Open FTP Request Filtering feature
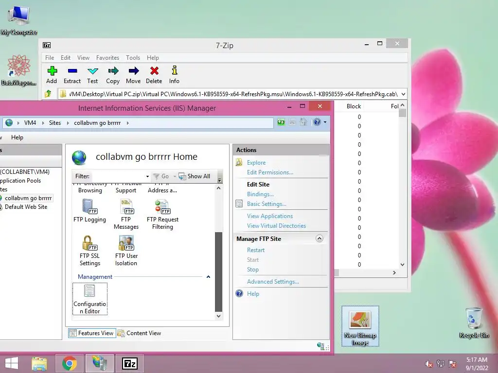Image resolution: width=498 pixels, height=373 pixels. 162,214
